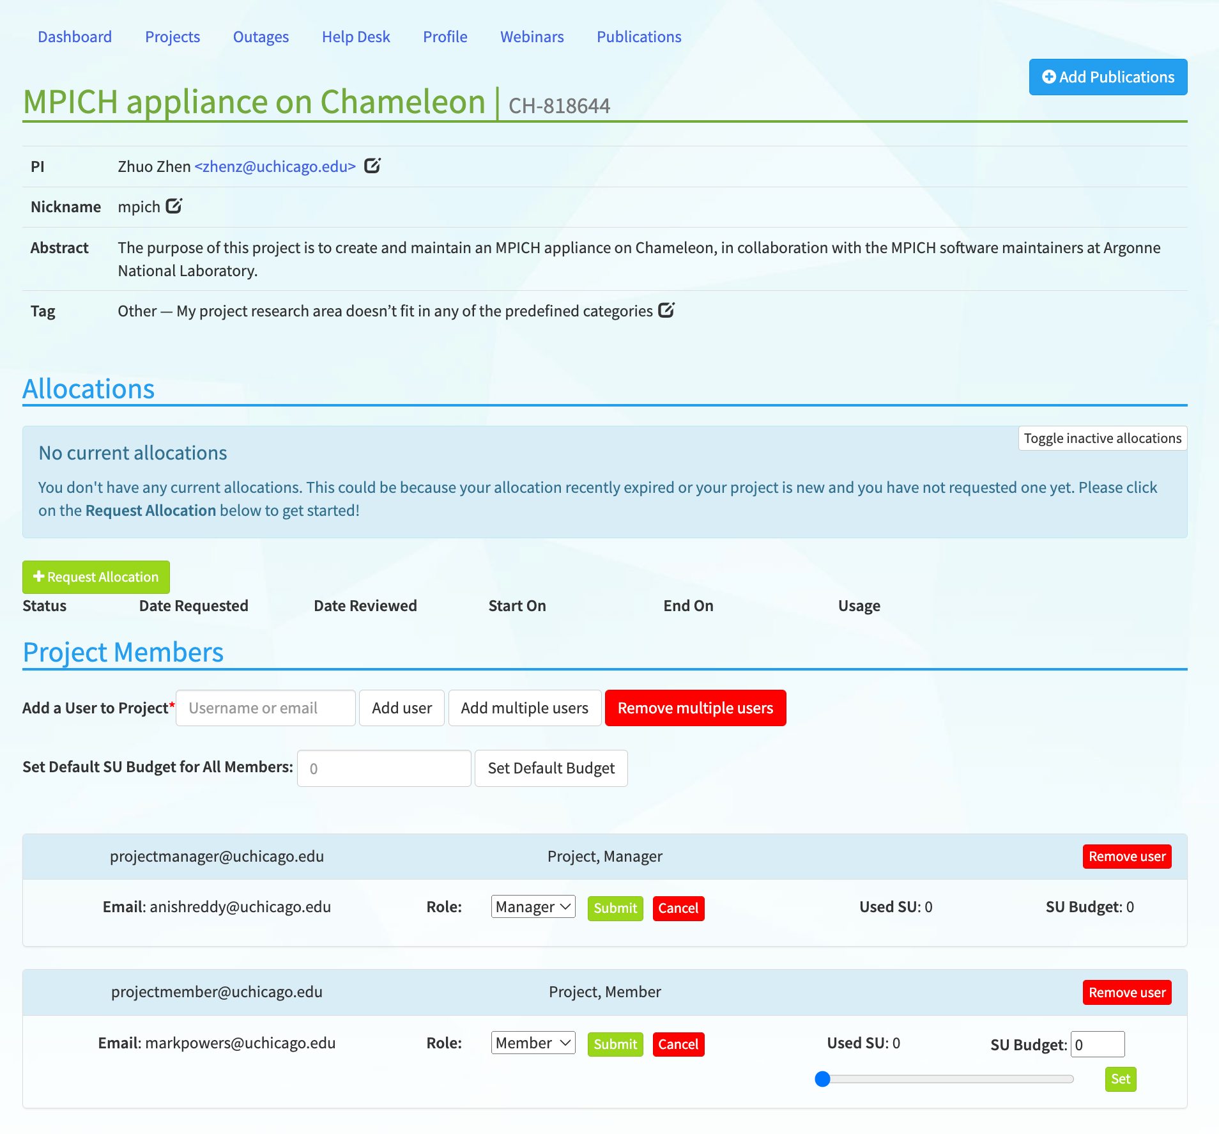The height and width of the screenshot is (1134, 1219).
Task: Toggle inactive allocations
Action: pos(1103,438)
